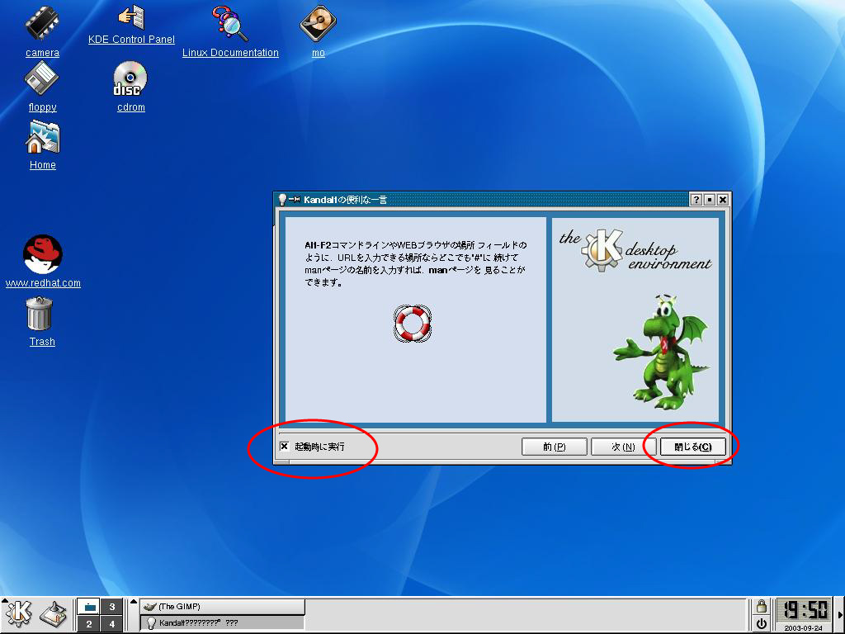This screenshot has width=845, height=634.
Task: Open the Home folder desktop icon
Action: point(43,137)
